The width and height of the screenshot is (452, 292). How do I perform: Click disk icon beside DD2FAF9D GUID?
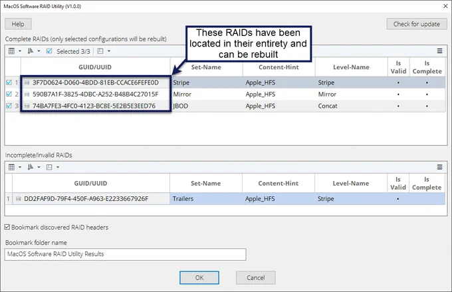pyautogui.click(x=19, y=199)
